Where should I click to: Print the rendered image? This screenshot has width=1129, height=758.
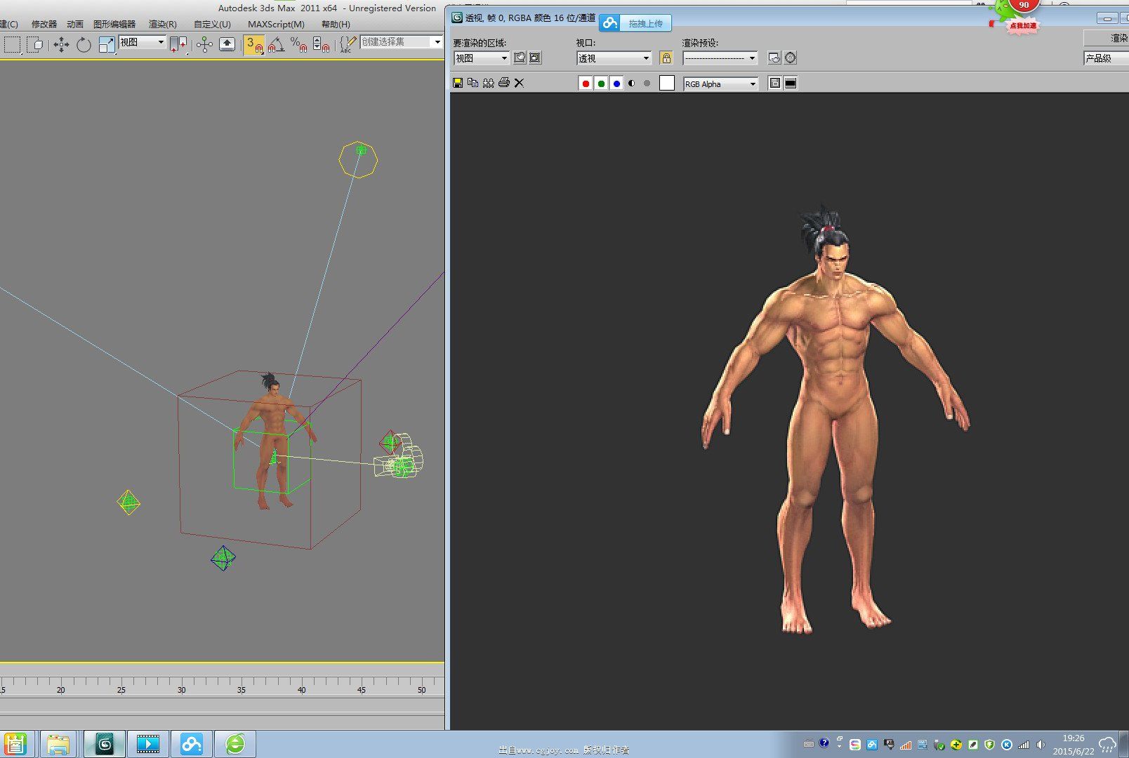coord(503,83)
